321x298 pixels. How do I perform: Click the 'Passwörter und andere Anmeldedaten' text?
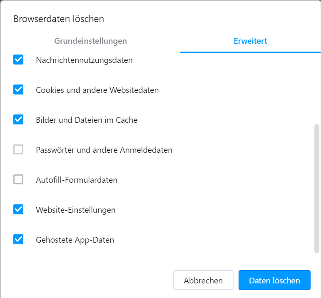[x=104, y=150]
